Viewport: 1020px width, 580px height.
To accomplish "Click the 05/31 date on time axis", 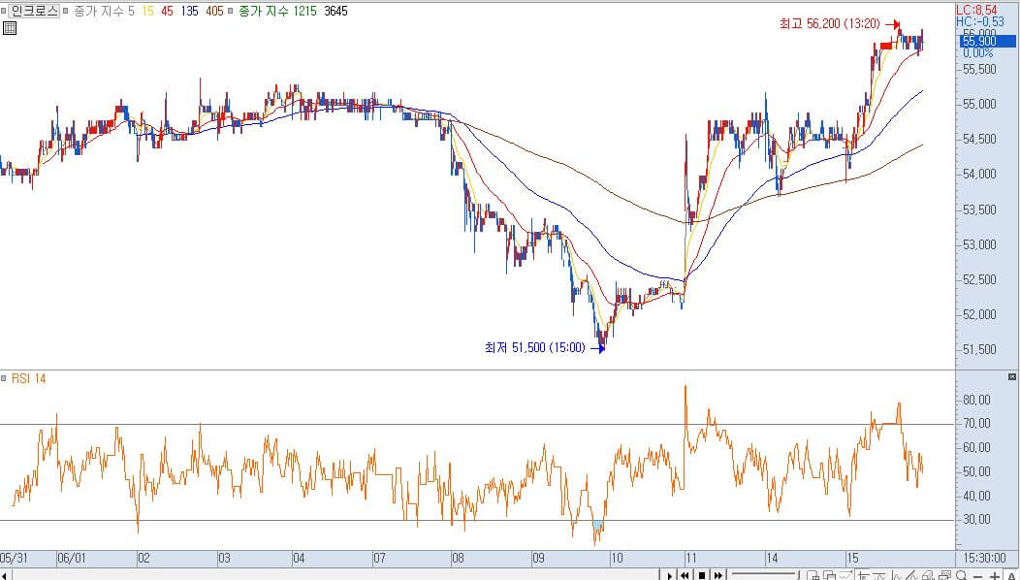I will (14, 559).
